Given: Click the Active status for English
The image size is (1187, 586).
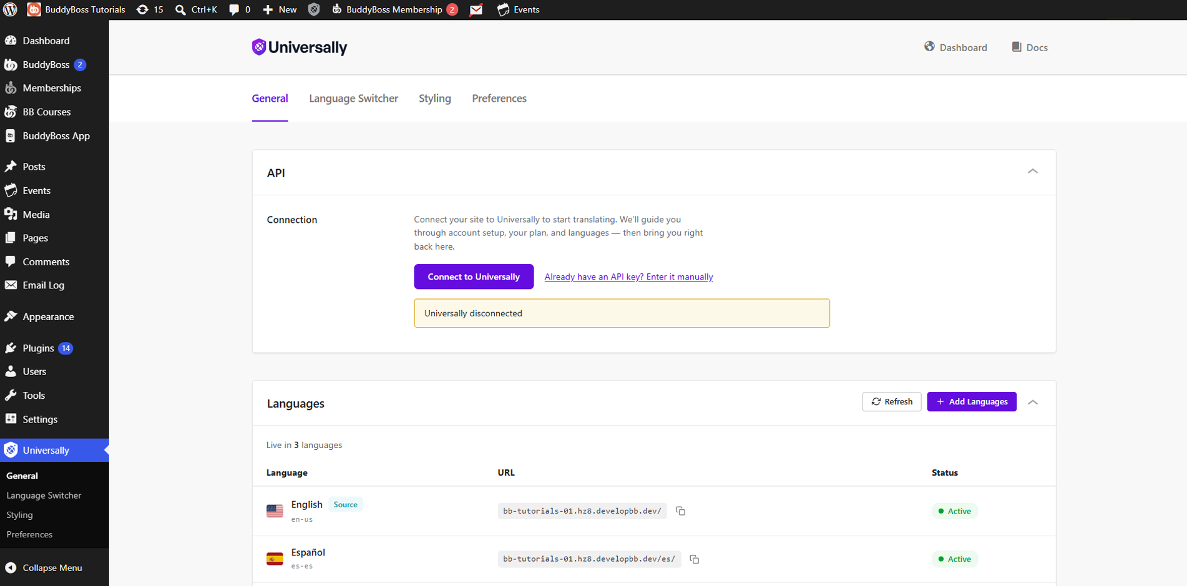Looking at the screenshot, I should click(955, 511).
